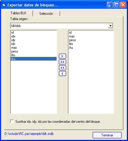Select peso in the right selected list
Viewport: 128px width, 141px height.
(91, 40)
